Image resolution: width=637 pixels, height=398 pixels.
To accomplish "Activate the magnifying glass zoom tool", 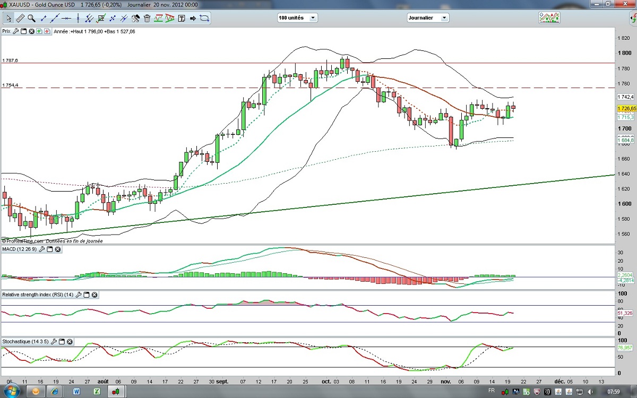I will tap(31, 18).
